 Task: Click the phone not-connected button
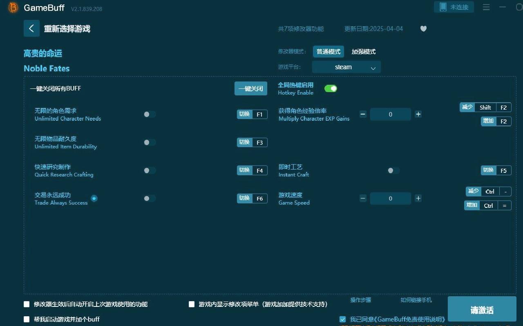point(454,7)
